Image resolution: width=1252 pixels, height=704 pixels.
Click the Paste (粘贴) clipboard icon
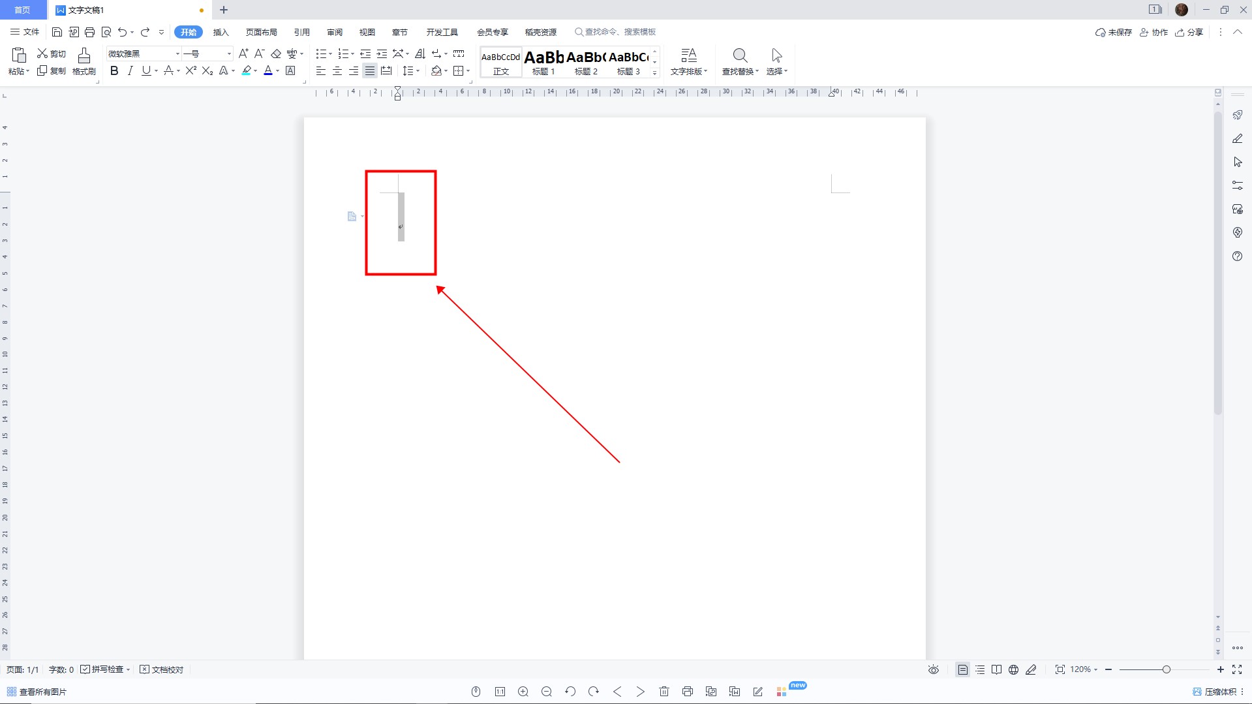pyautogui.click(x=18, y=55)
